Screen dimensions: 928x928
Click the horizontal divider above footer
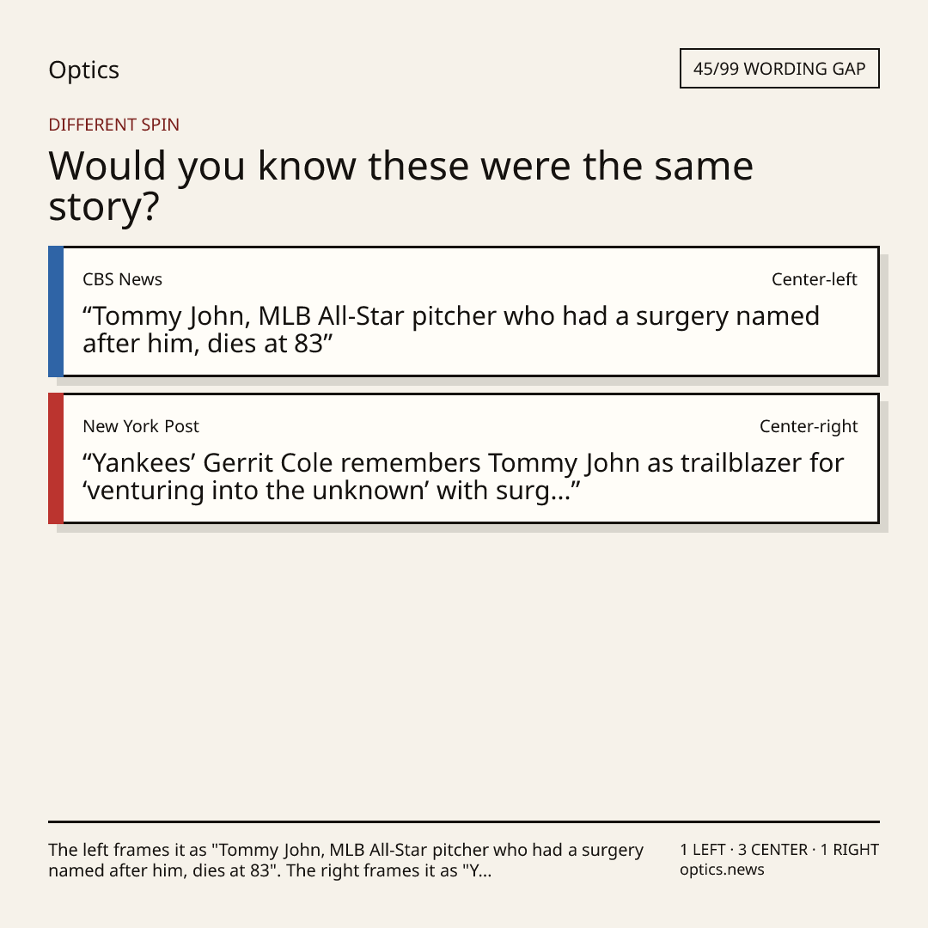tap(464, 821)
